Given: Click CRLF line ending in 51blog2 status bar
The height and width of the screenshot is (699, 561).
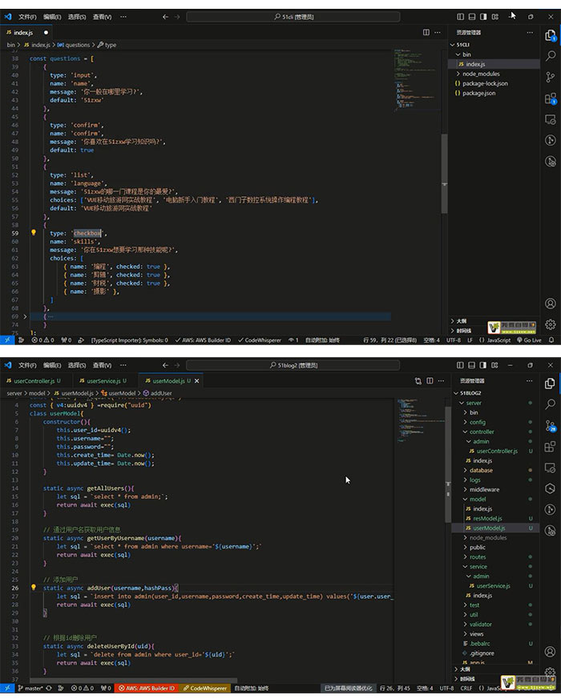Looking at the screenshot, I should 466,689.
